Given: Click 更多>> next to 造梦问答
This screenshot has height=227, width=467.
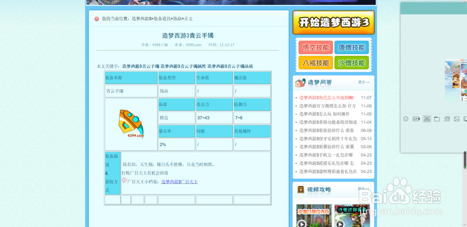Looking at the screenshot, I should (x=364, y=82).
